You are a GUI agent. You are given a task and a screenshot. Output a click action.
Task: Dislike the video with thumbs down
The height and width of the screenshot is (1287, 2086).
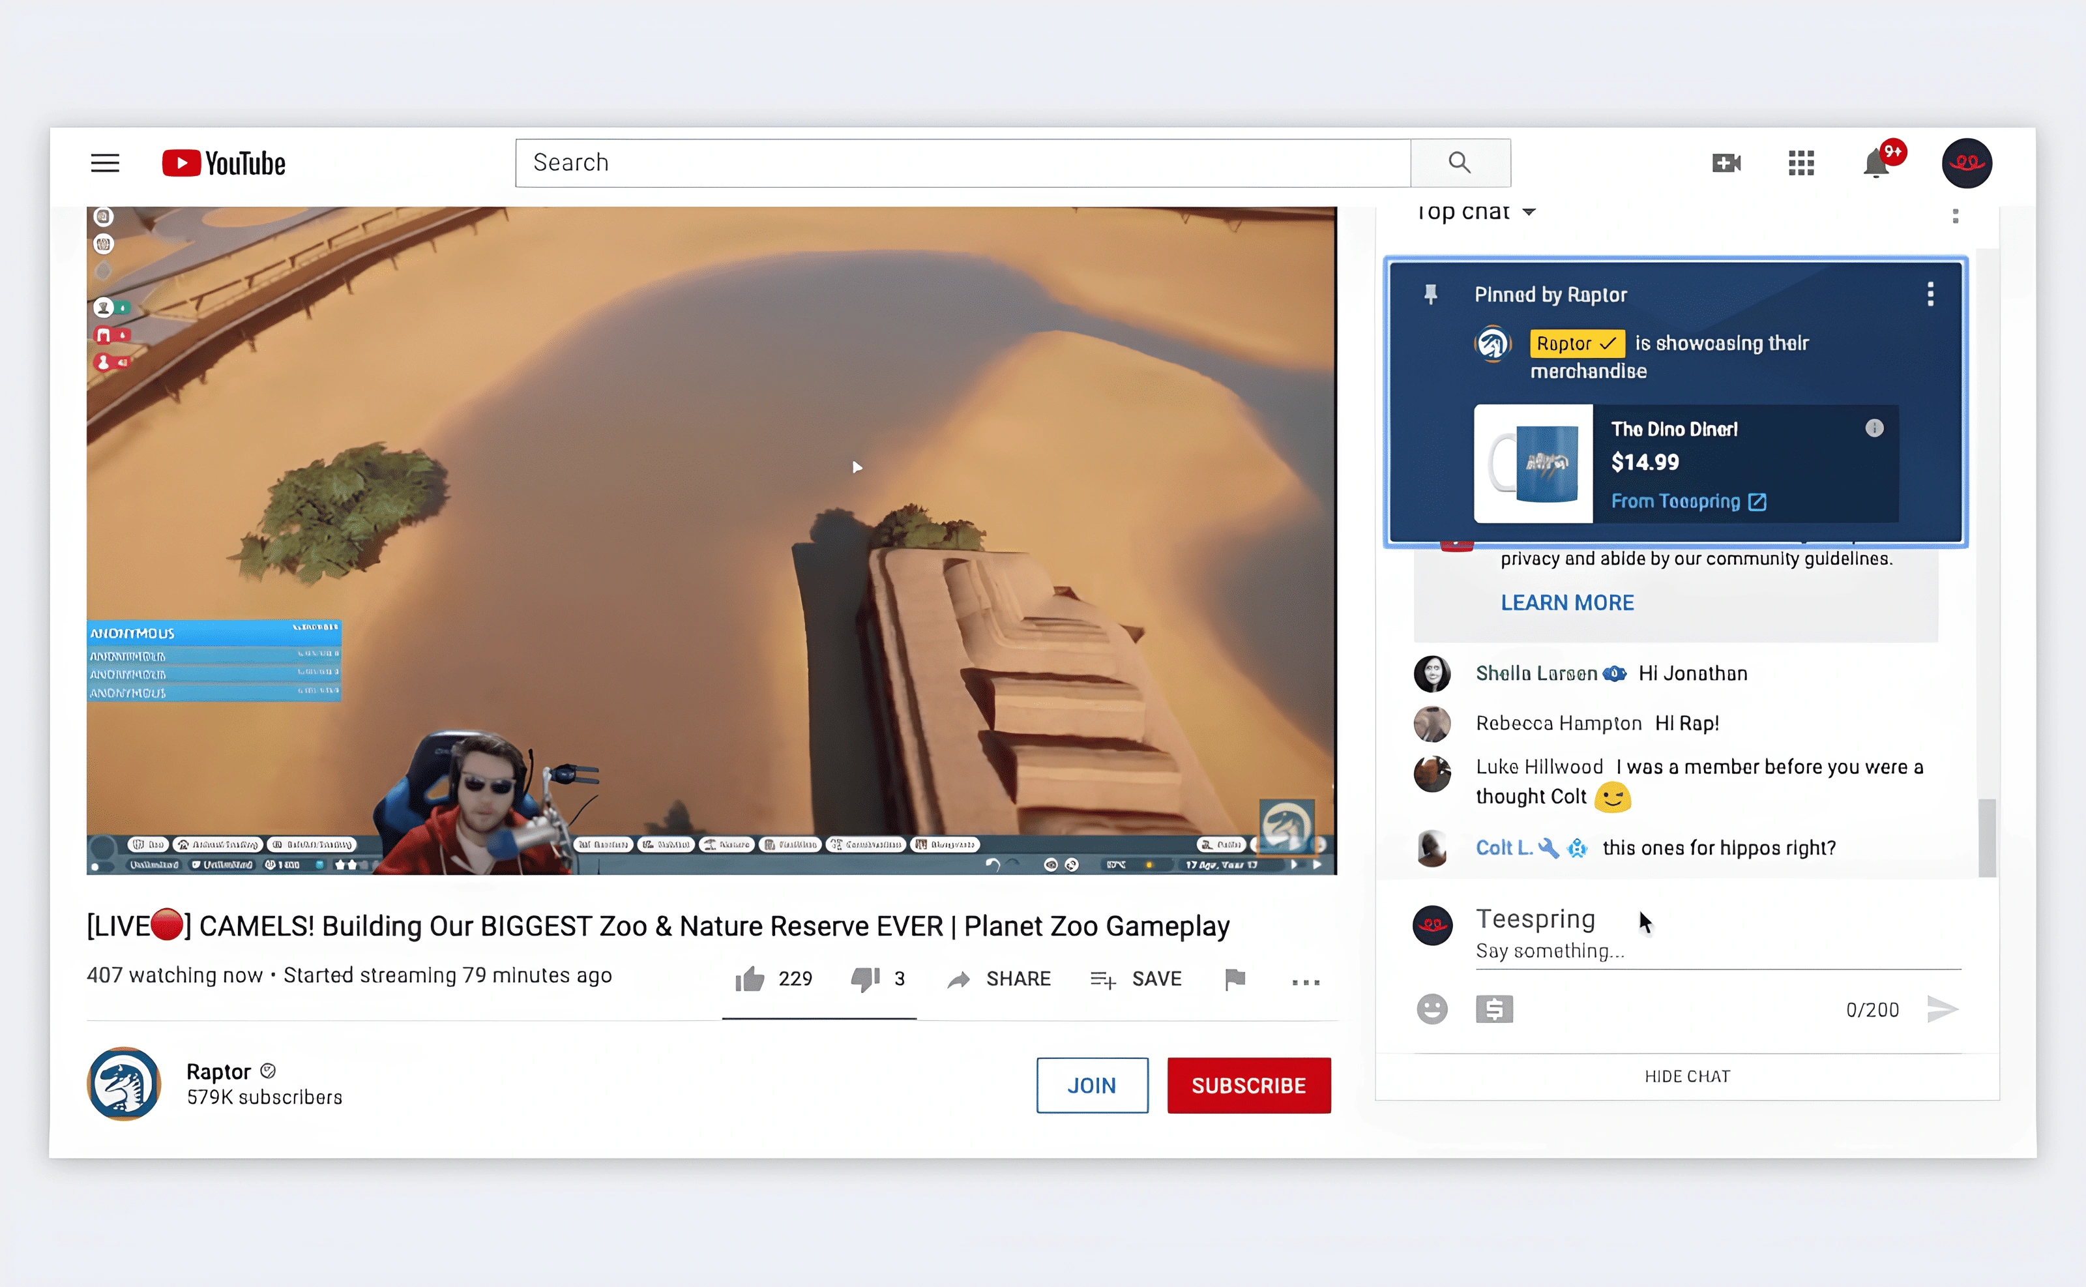[866, 979]
